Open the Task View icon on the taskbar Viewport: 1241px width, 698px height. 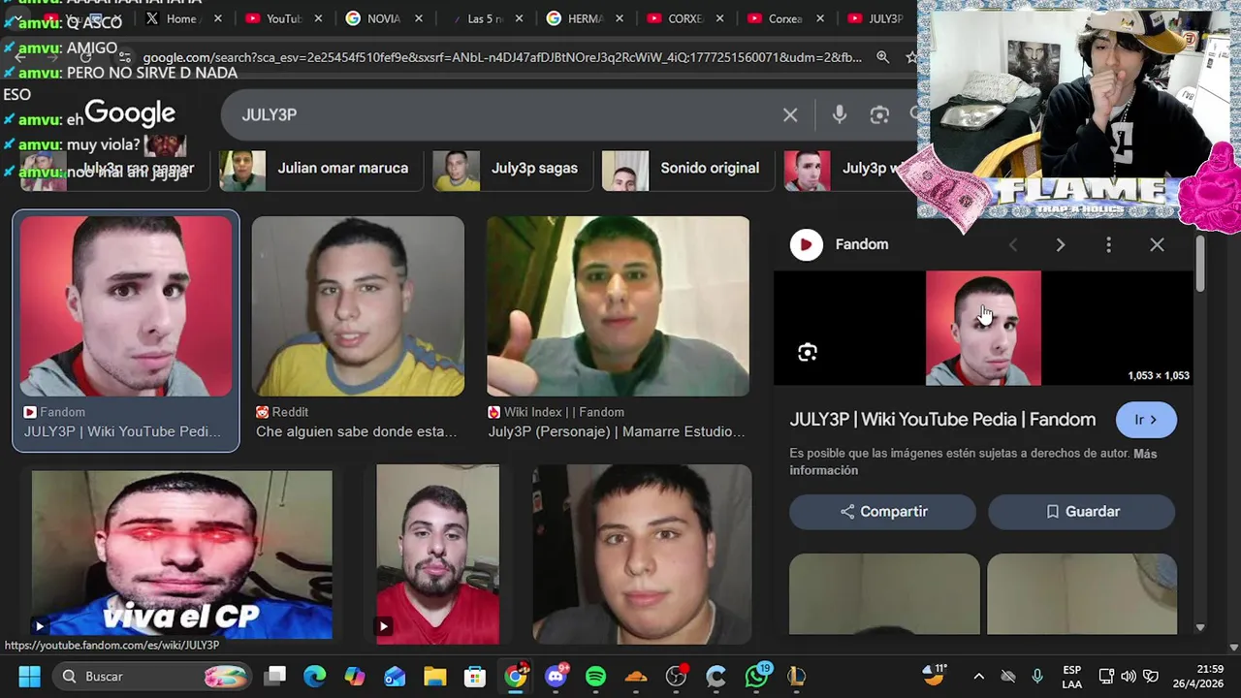click(x=276, y=676)
